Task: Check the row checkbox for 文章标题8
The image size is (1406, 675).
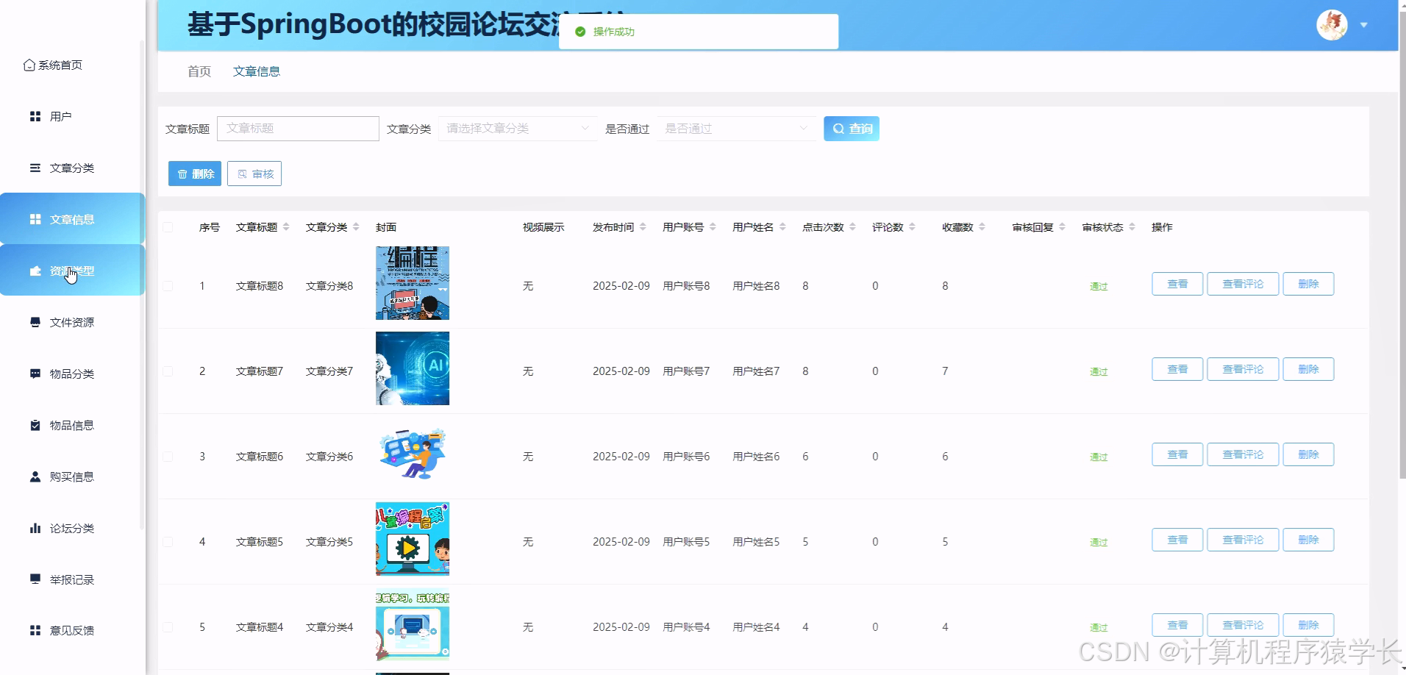Action: pyautogui.click(x=167, y=286)
